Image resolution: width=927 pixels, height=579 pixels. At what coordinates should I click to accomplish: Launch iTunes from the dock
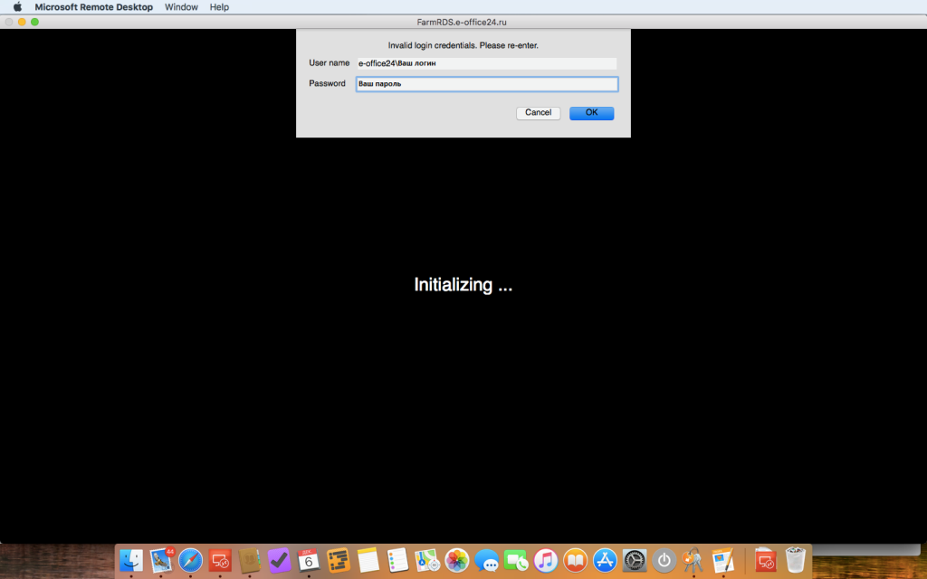click(545, 560)
